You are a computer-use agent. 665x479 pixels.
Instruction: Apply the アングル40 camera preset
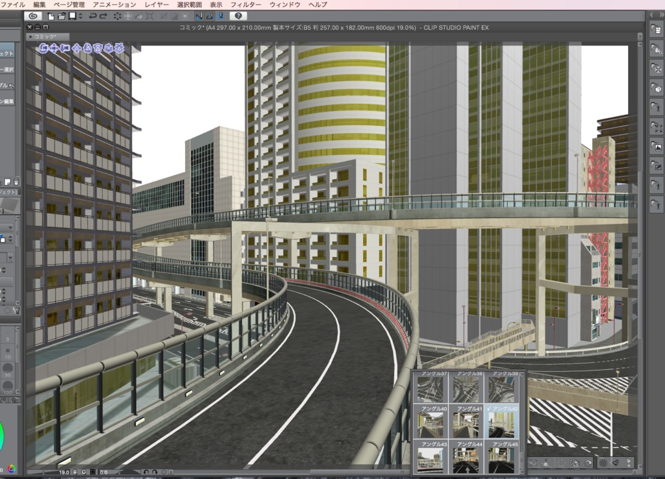click(x=433, y=423)
